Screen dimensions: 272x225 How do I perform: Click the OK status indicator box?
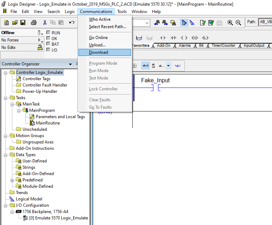tap(49, 38)
